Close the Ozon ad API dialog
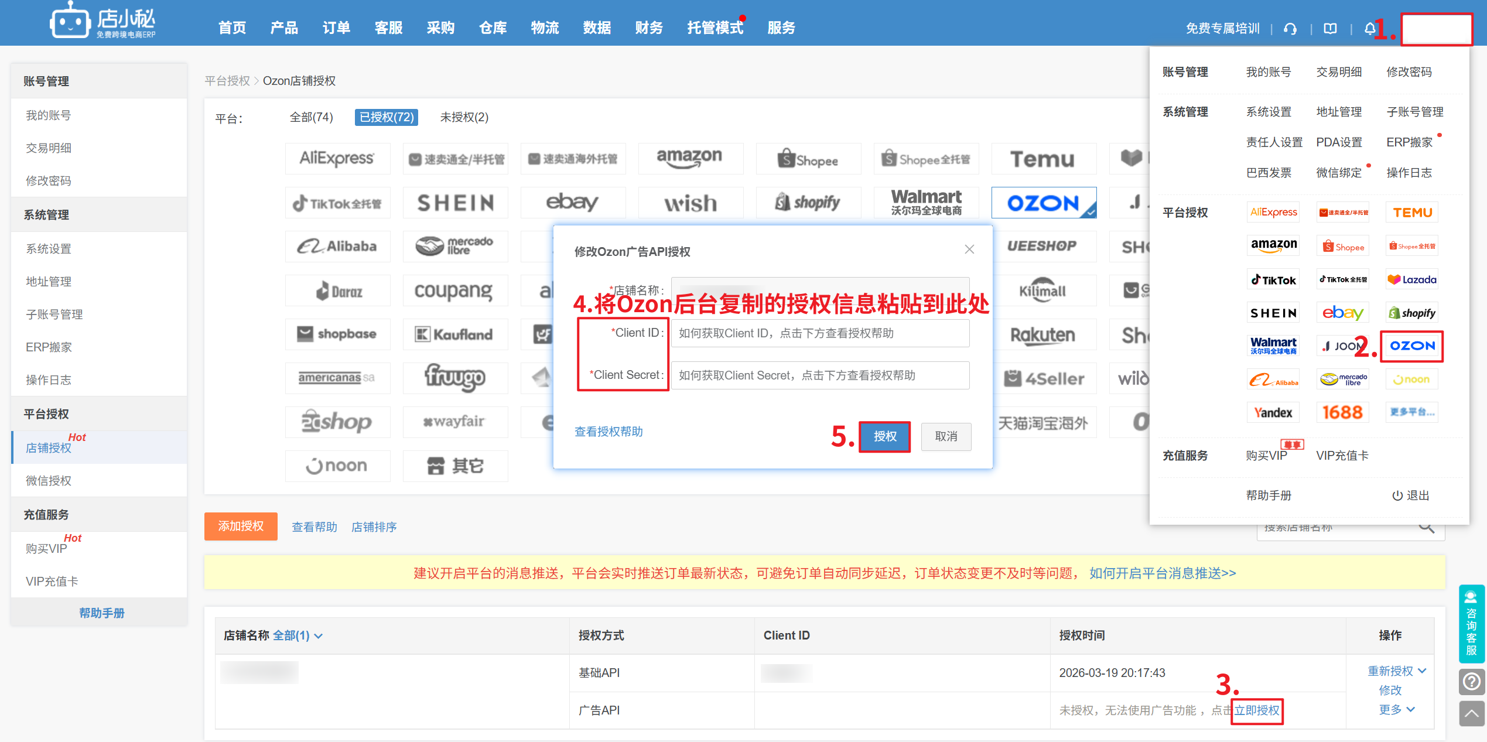The height and width of the screenshot is (742, 1487). click(969, 249)
